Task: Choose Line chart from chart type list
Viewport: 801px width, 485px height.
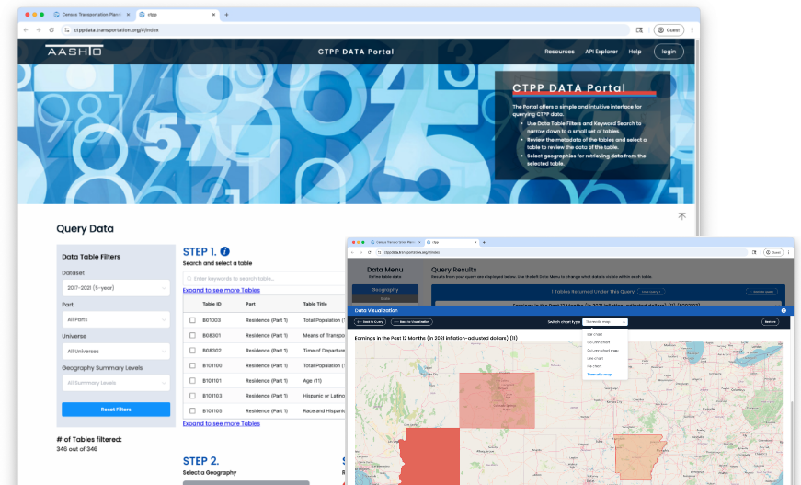Action: 595,358
